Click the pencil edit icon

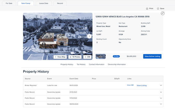[162, 13]
